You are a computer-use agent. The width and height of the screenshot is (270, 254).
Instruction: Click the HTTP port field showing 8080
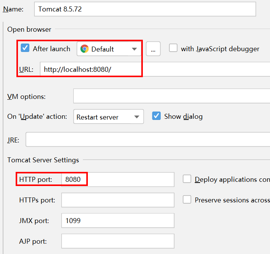pos(118,180)
